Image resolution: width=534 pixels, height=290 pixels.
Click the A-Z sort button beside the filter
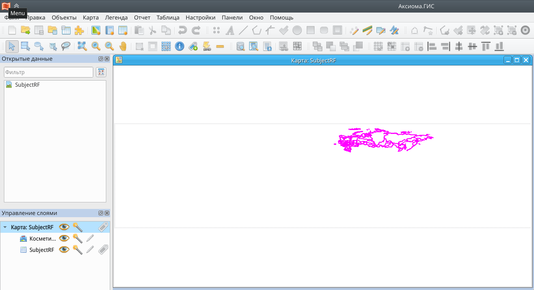pos(101,72)
